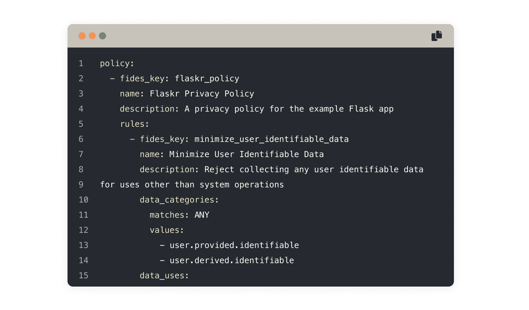Click line number 1 in the gutter
529x310 pixels.
point(81,63)
